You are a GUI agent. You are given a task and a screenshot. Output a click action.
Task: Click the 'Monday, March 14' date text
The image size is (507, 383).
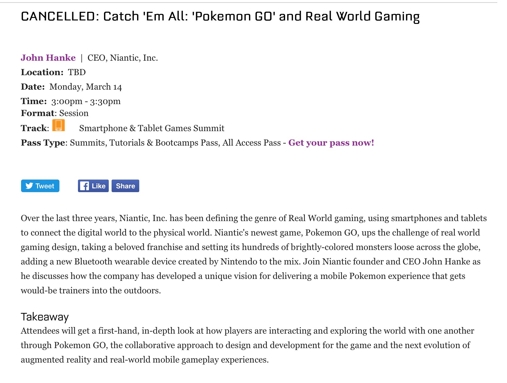[x=85, y=87]
